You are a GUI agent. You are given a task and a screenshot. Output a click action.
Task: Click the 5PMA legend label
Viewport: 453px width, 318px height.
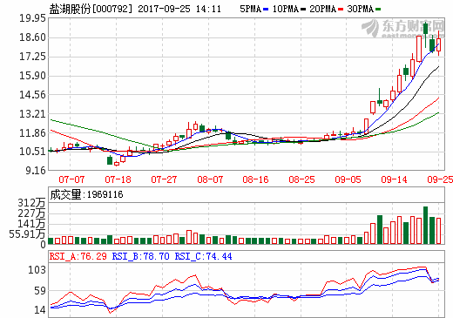point(250,9)
